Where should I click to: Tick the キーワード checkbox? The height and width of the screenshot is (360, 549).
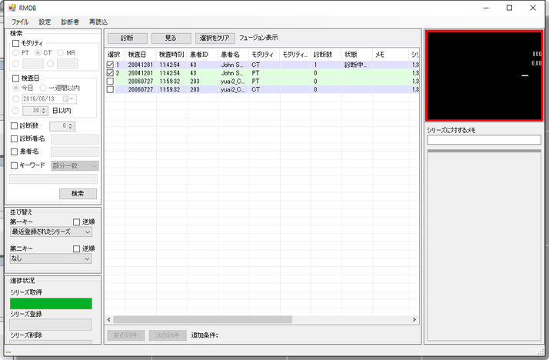click(x=15, y=165)
